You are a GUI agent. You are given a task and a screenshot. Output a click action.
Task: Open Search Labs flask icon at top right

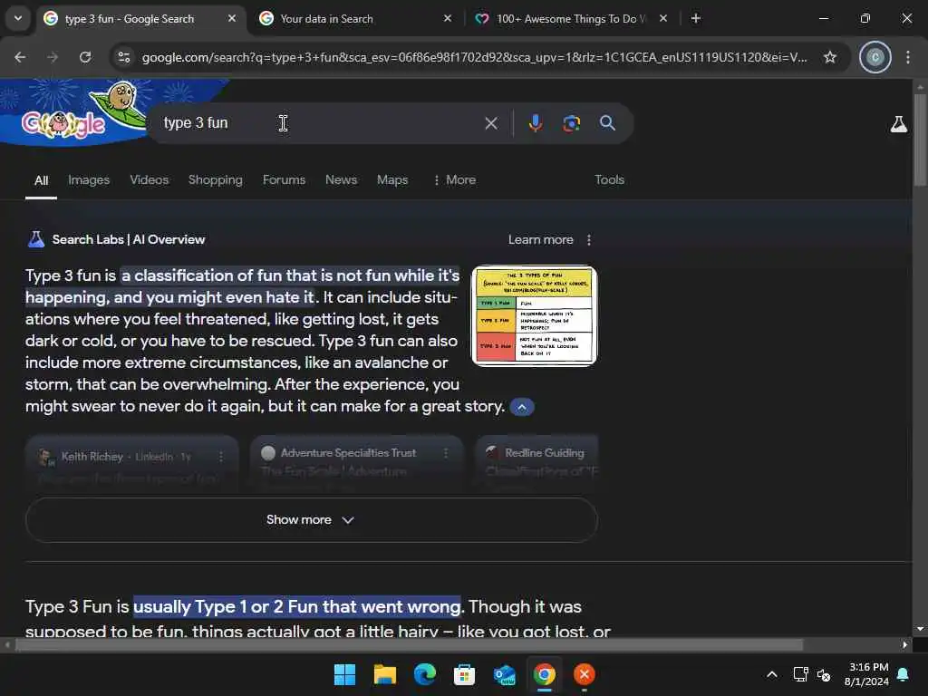898,123
